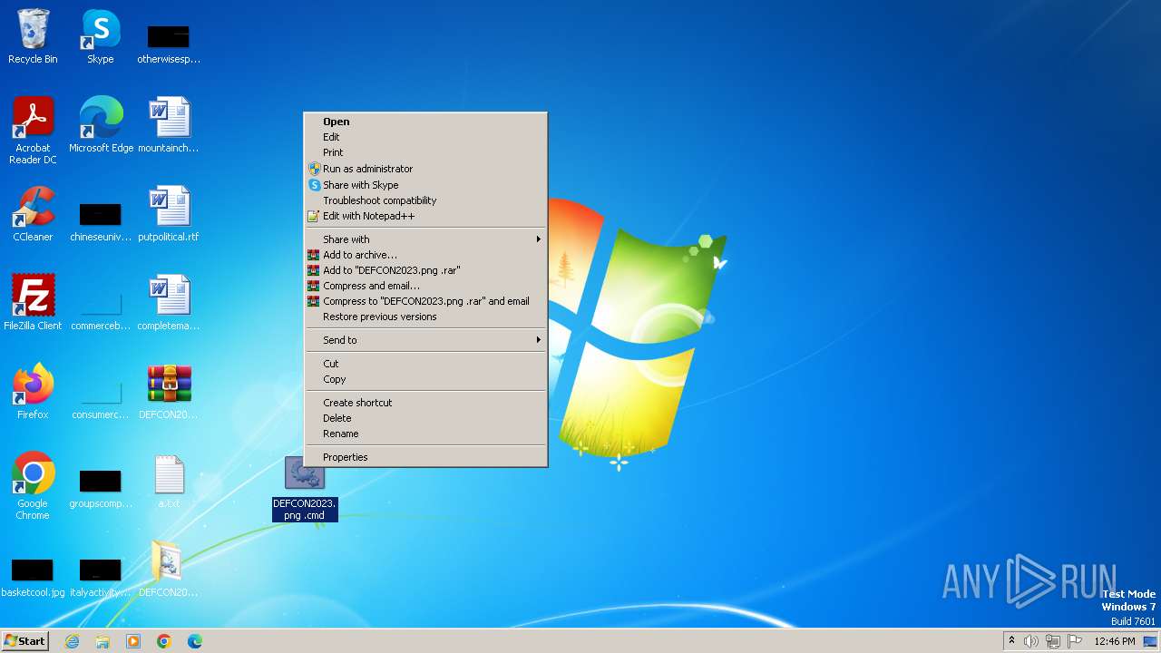Select the mountainch... Word document icon
Image resolution: width=1161 pixels, height=653 pixels.
coord(169,124)
